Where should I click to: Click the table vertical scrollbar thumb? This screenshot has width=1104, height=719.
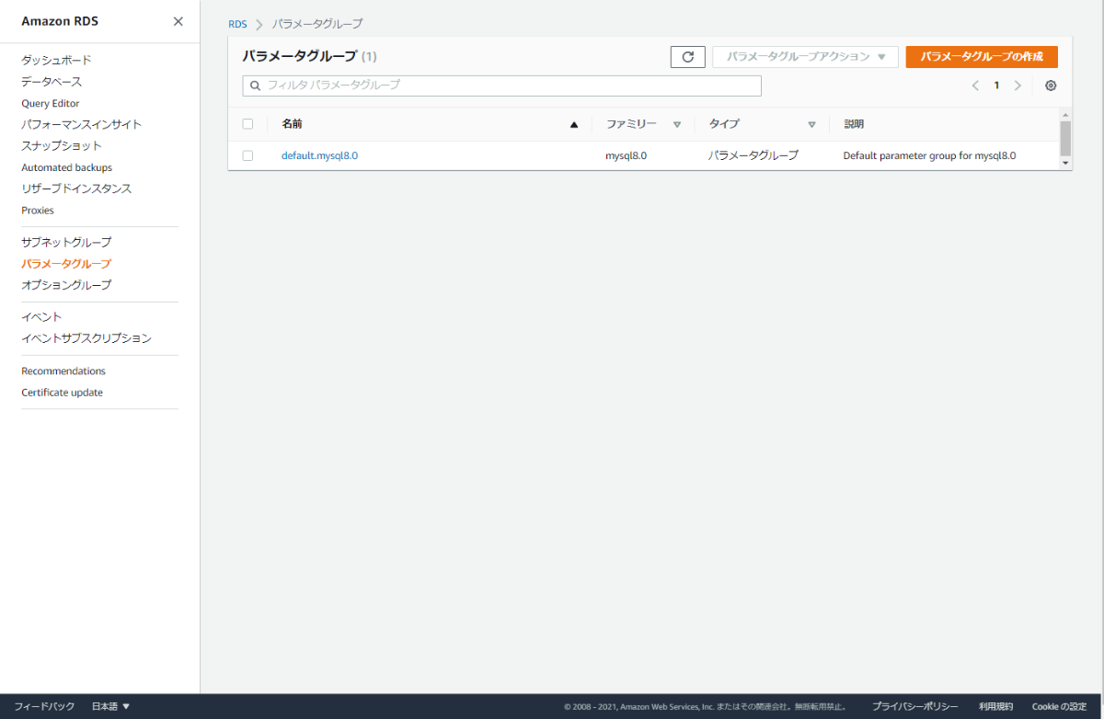pyautogui.click(x=1065, y=138)
